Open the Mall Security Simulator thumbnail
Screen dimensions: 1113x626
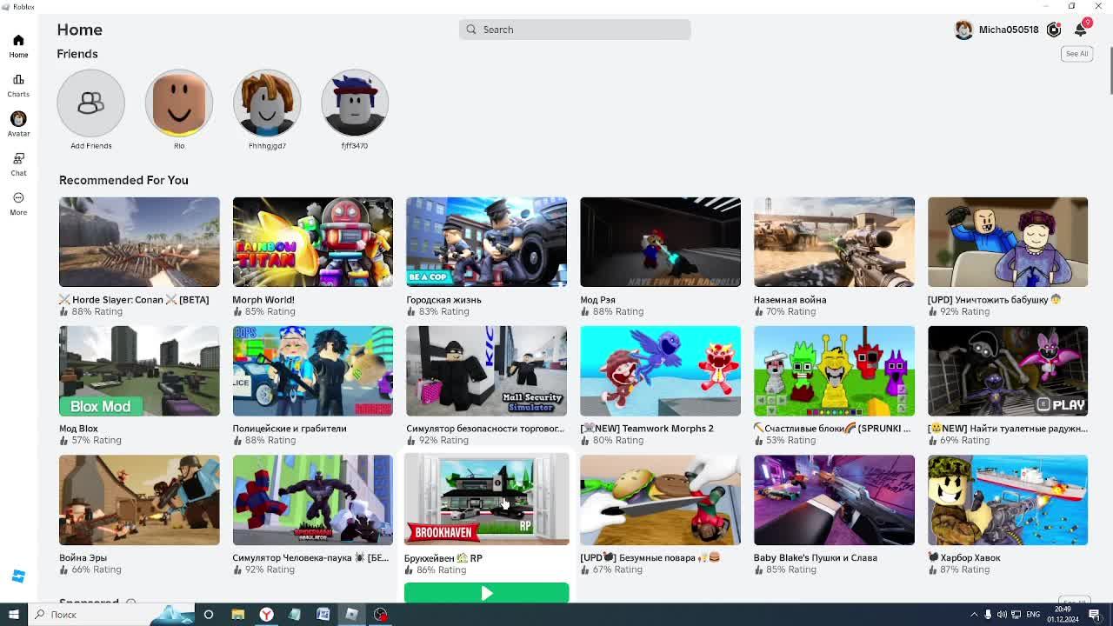486,370
